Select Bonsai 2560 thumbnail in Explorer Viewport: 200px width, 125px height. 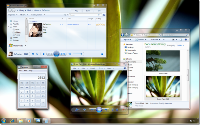tap(163, 61)
